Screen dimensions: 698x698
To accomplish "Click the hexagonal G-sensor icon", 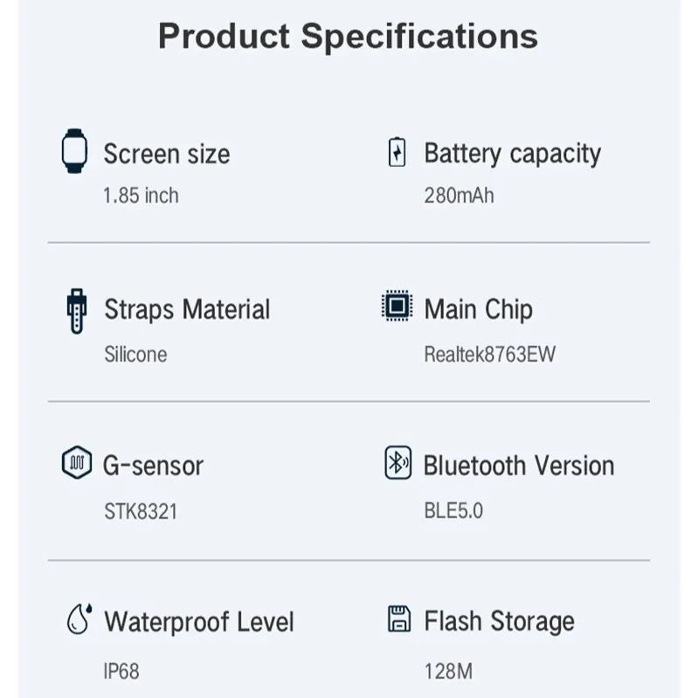I will point(75,463).
